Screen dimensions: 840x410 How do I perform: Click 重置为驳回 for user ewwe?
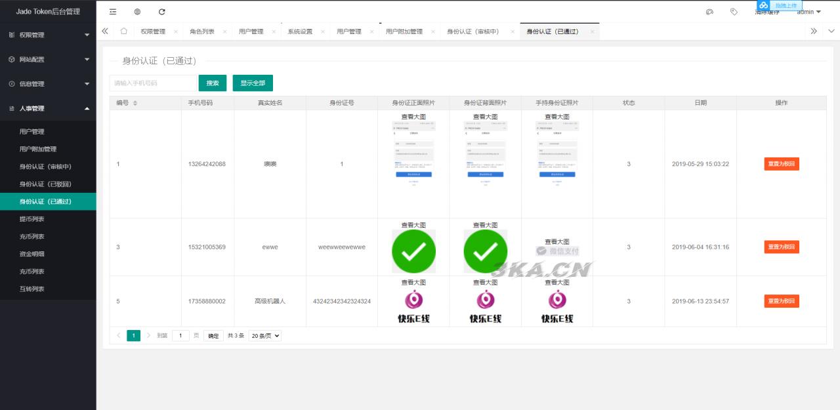coord(782,247)
